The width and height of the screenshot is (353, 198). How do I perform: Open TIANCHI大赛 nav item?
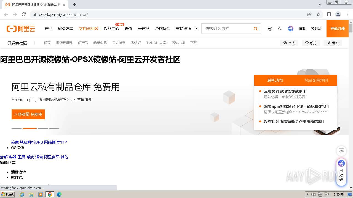coord(156,43)
